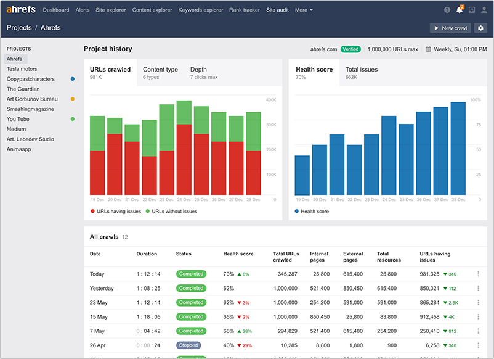Screen dimensions: 494x359
Task: Click the 24 Dec URLs crawled bar
Action: pyautogui.click(x=184, y=147)
